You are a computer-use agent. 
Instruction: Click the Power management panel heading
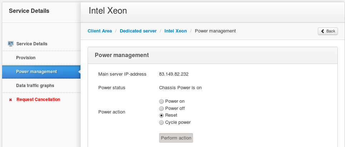pyautogui.click(x=122, y=55)
